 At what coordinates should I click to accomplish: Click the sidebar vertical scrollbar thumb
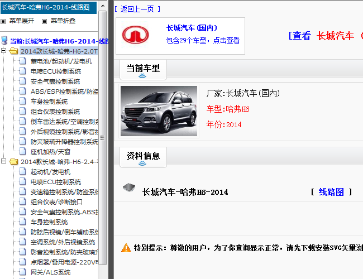click(103, 138)
